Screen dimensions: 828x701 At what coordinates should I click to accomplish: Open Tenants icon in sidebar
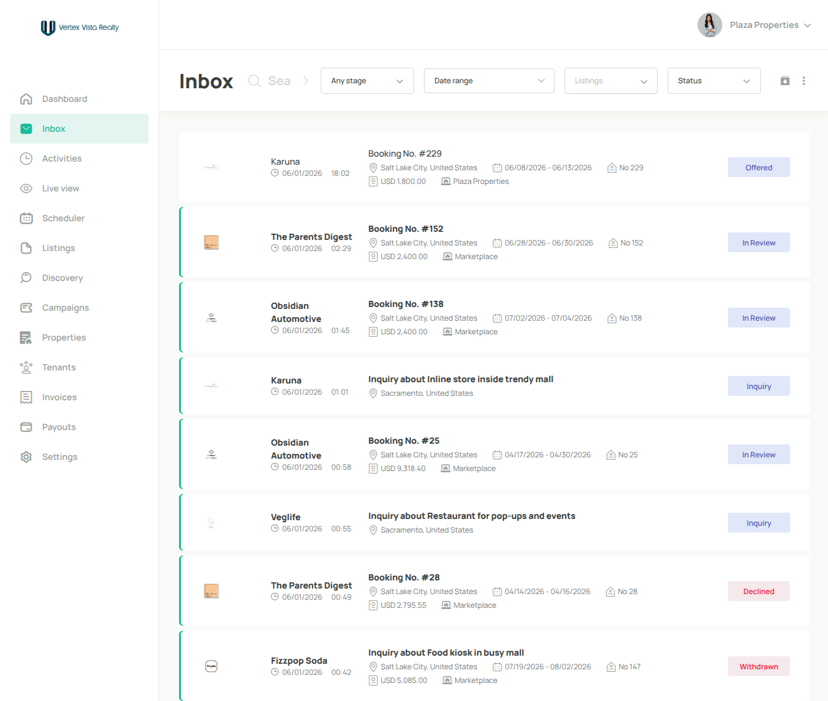pyautogui.click(x=26, y=367)
